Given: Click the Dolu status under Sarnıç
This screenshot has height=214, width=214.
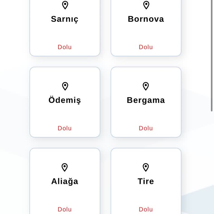Looking at the screenshot, I should click(65, 47).
